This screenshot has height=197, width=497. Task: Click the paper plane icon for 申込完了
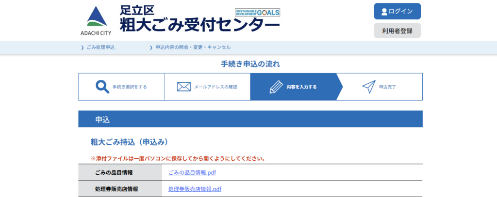click(x=368, y=87)
